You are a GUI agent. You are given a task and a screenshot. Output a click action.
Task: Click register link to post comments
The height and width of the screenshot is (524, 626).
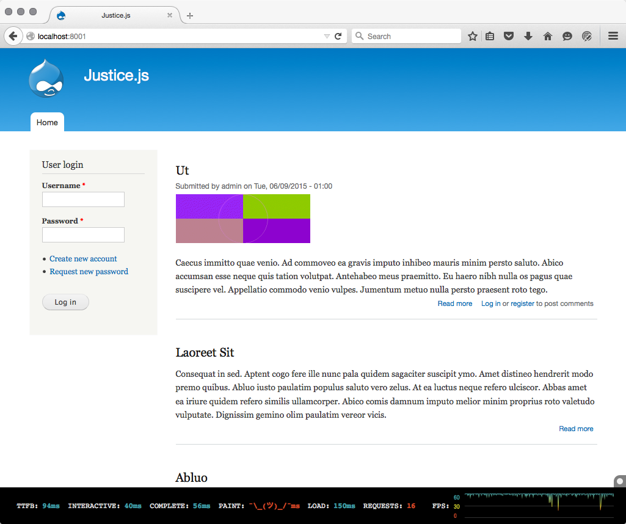click(522, 304)
